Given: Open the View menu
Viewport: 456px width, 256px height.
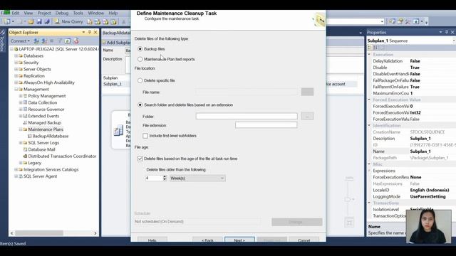Looking at the screenshot, I should coord(28,13).
